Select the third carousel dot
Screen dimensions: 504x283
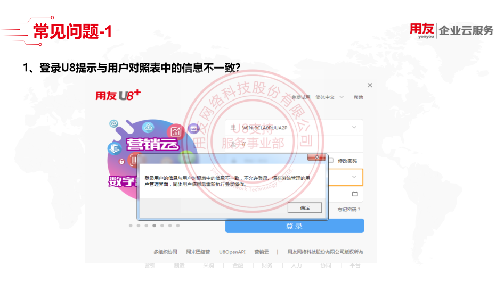coord(147,226)
